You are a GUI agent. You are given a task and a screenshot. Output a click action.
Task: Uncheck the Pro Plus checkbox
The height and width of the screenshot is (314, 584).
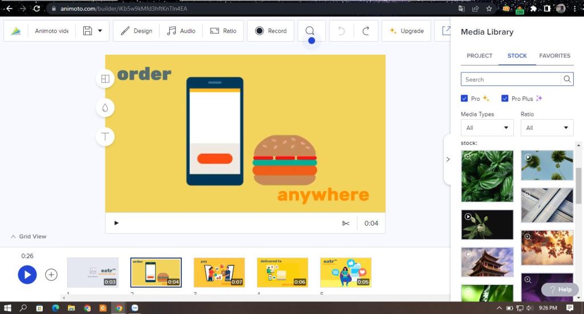505,98
